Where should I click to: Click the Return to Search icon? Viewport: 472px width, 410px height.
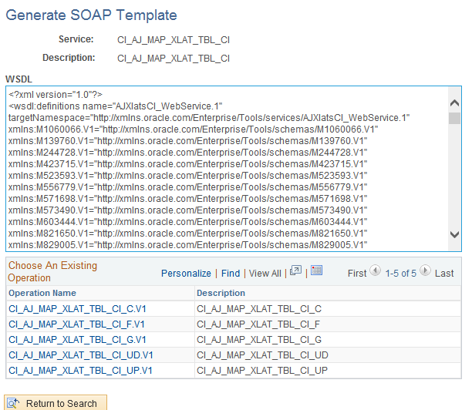point(15,403)
